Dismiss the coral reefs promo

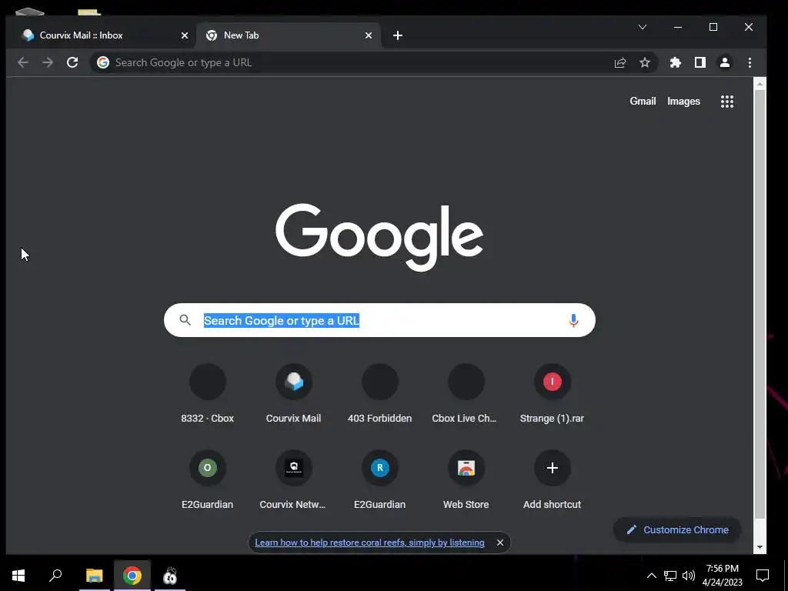[x=499, y=543]
